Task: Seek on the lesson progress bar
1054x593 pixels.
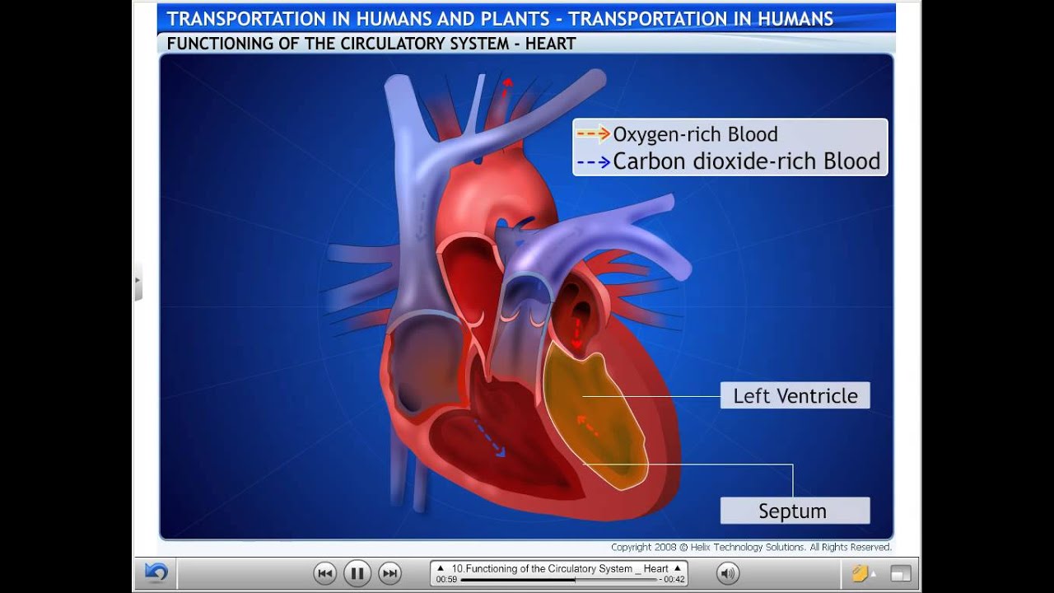Action: pos(559,580)
